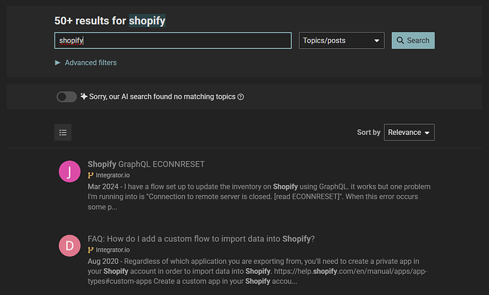The height and width of the screenshot is (295, 489).
Task: Open user D's avatar
Action: coord(69,245)
